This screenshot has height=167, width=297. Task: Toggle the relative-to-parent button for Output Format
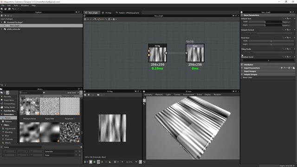(288, 30)
